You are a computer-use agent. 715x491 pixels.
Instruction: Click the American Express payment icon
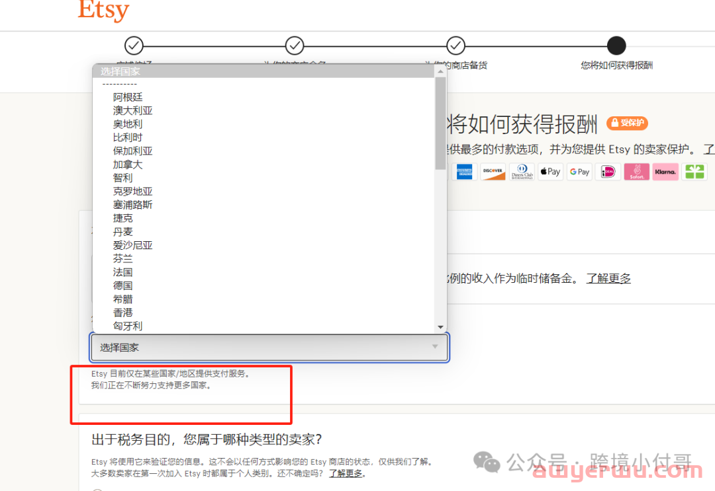(x=464, y=172)
